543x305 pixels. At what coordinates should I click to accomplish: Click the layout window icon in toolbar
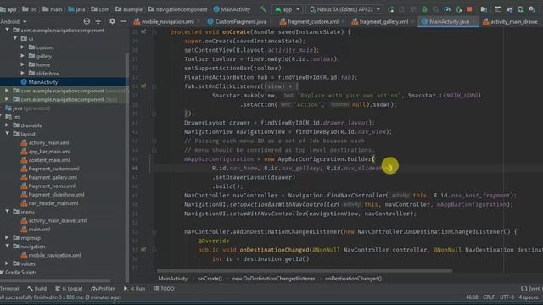(498, 9)
